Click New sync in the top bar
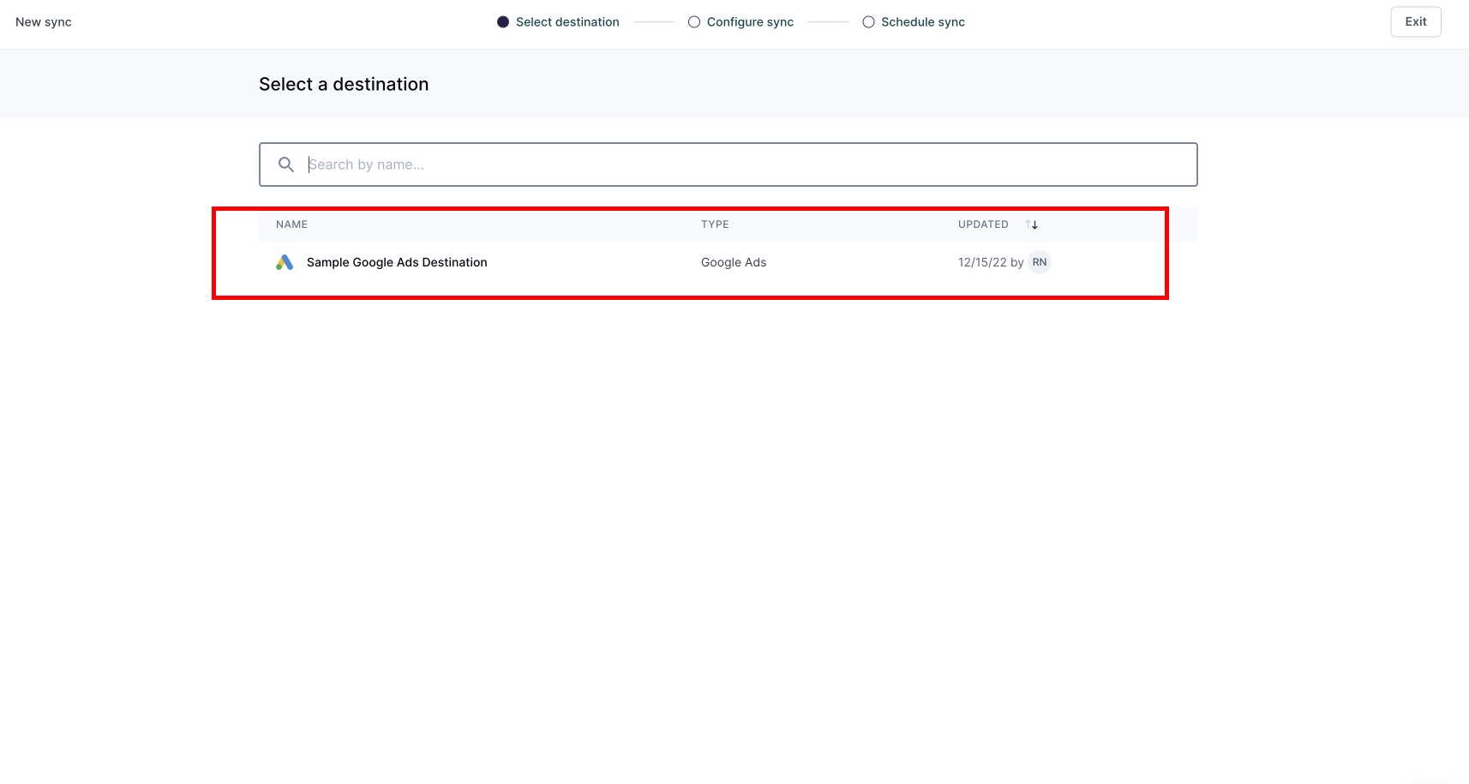This screenshot has height=784, width=1469. click(43, 21)
